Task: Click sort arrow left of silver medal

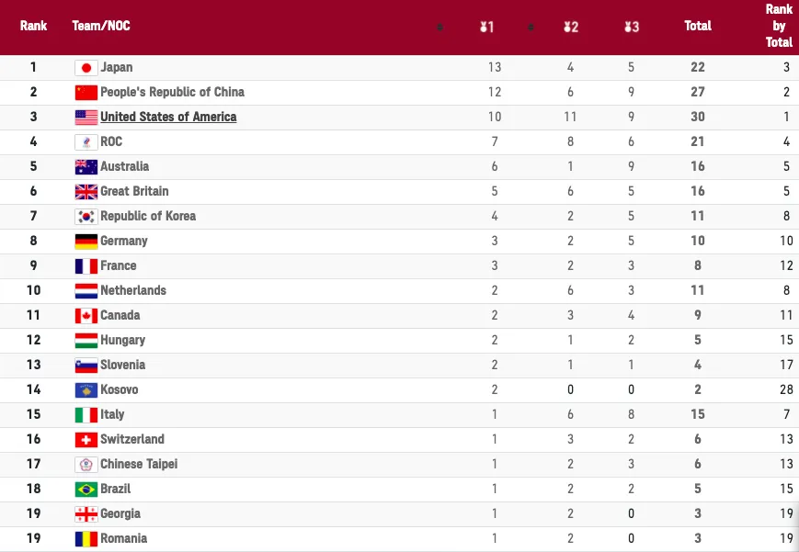Action: (531, 27)
